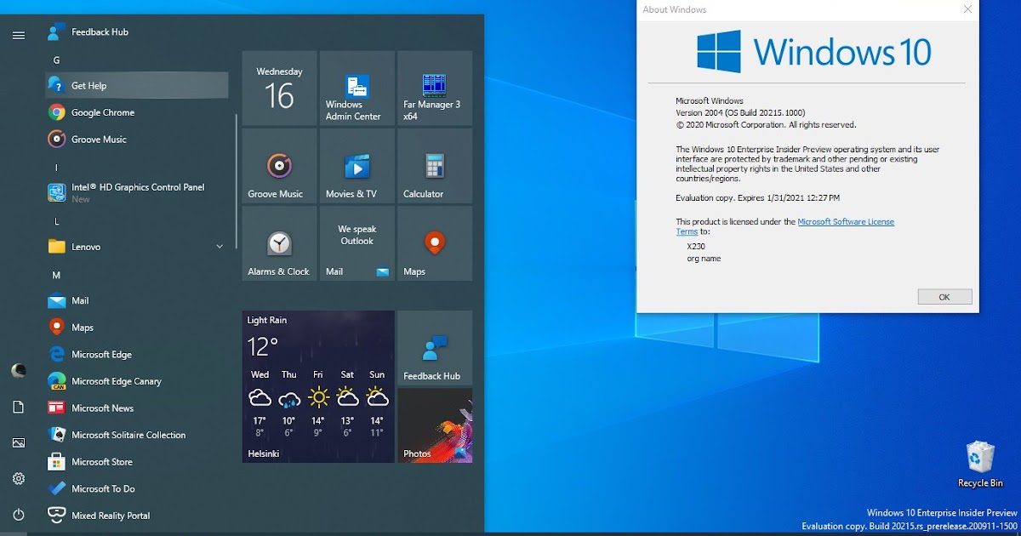1021x536 pixels.
Task: Launch Far Manager 3 x64
Action: click(x=435, y=88)
